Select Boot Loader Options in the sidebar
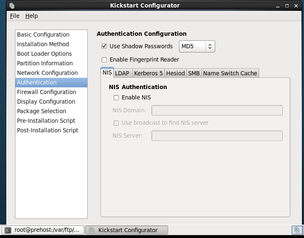The height and width of the screenshot is (238, 304). (x=51, y=54)
